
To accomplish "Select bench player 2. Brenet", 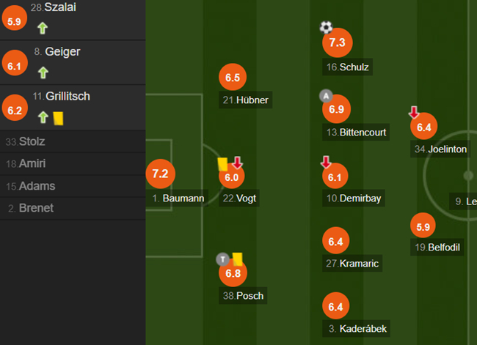I will point(73,208).
